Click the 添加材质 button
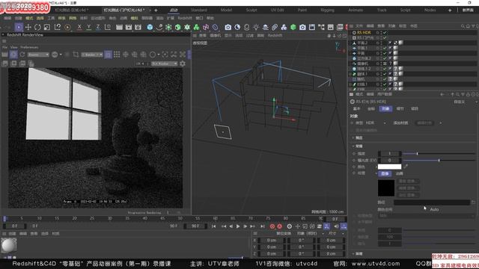 pyautogui.click(x=400, y=123)
